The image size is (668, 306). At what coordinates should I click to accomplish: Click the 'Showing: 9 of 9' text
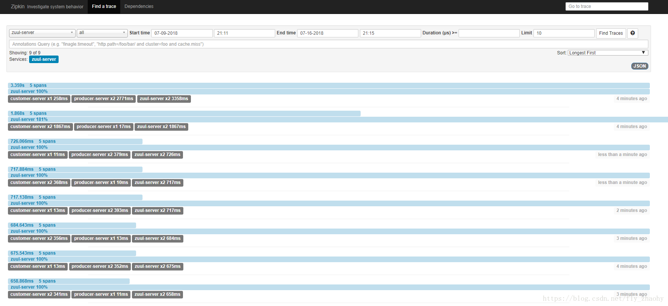(x=25, y=53)
